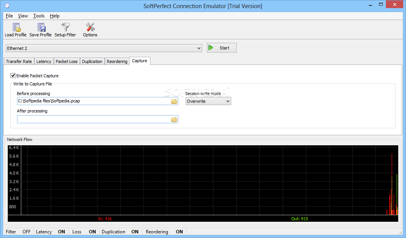This screenshot has height=238, width=406.
Task: Click the Start button
Action: click(x=222, y=48)
